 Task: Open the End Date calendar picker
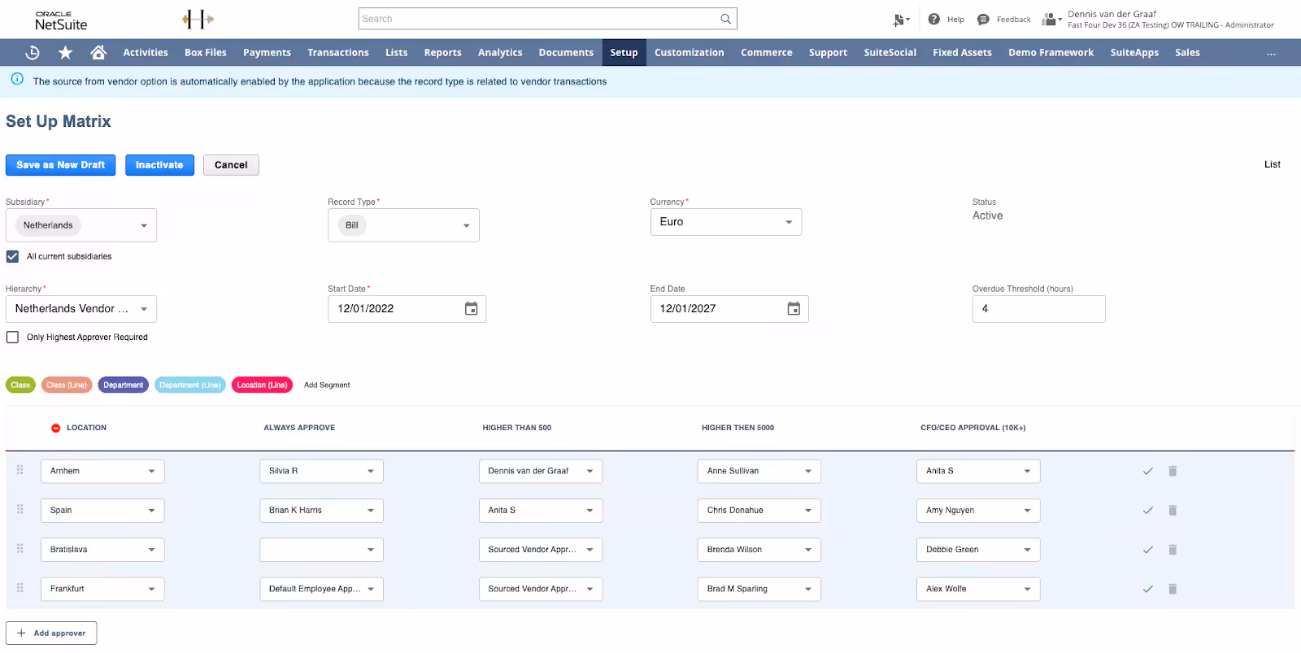coord(794,309)
